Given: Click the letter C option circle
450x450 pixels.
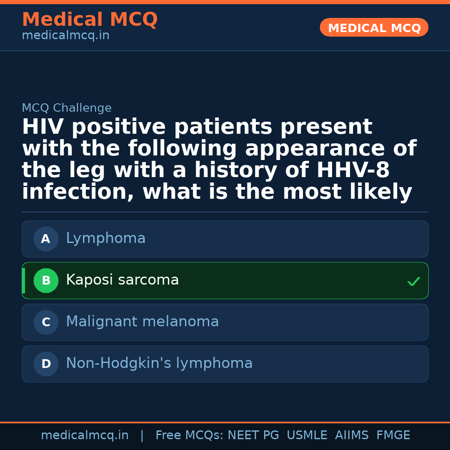Looking at the screenshot, I should tap(46, 322).
